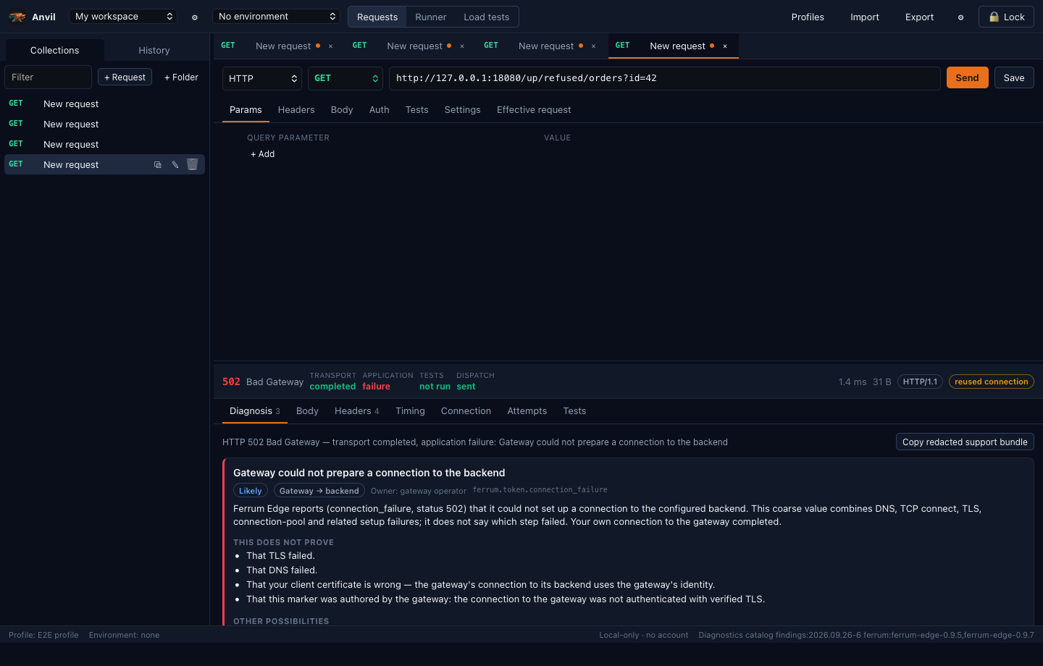Change method in the GET dropdown
Viewport: 1043px width, 666px height.
(x=345, y=78)
